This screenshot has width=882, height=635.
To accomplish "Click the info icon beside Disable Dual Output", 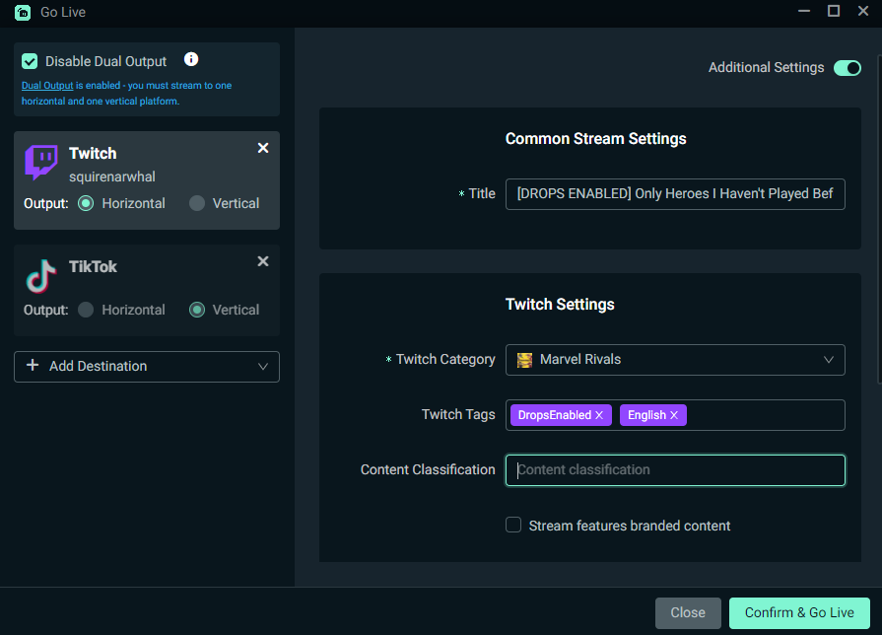I will [191, 59].
